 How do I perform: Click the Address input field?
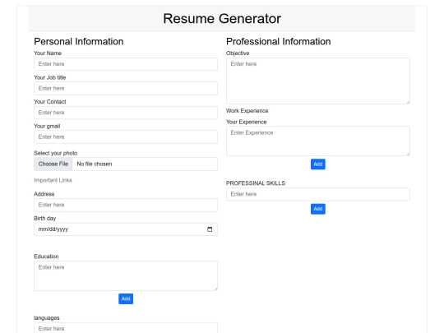(x=126, y=205)
